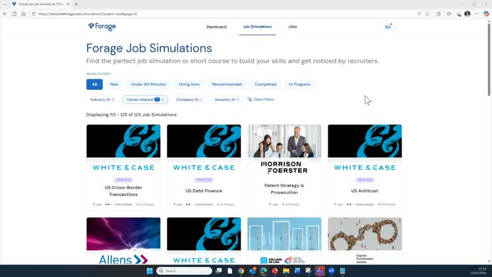Filter by Under 60 Minutes

click(x=148, y=85)
